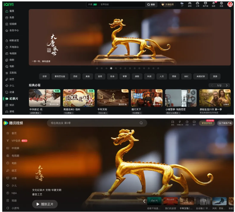
Task: Click the iQIYI user avatar
Action: [x=230, y=4]
